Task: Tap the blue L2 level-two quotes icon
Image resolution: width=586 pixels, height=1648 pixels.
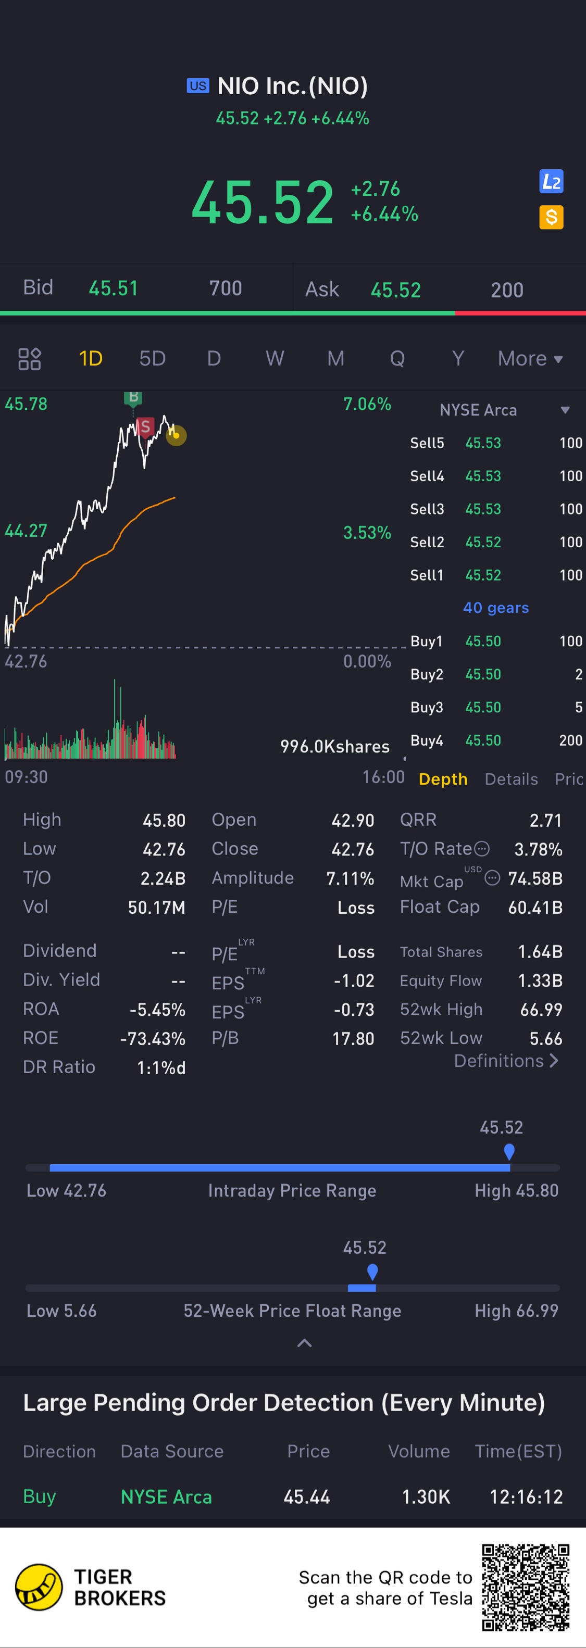Action: click(551, 182)
